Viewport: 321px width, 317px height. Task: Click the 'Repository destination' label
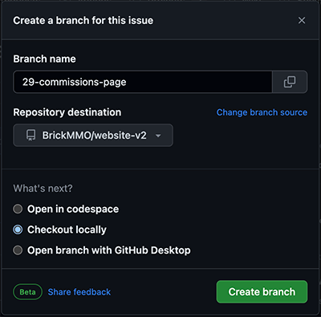point(67,112)
